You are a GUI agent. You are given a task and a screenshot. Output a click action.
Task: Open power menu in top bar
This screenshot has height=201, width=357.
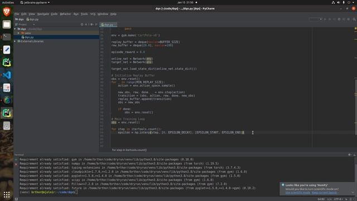tap(349, 2)
